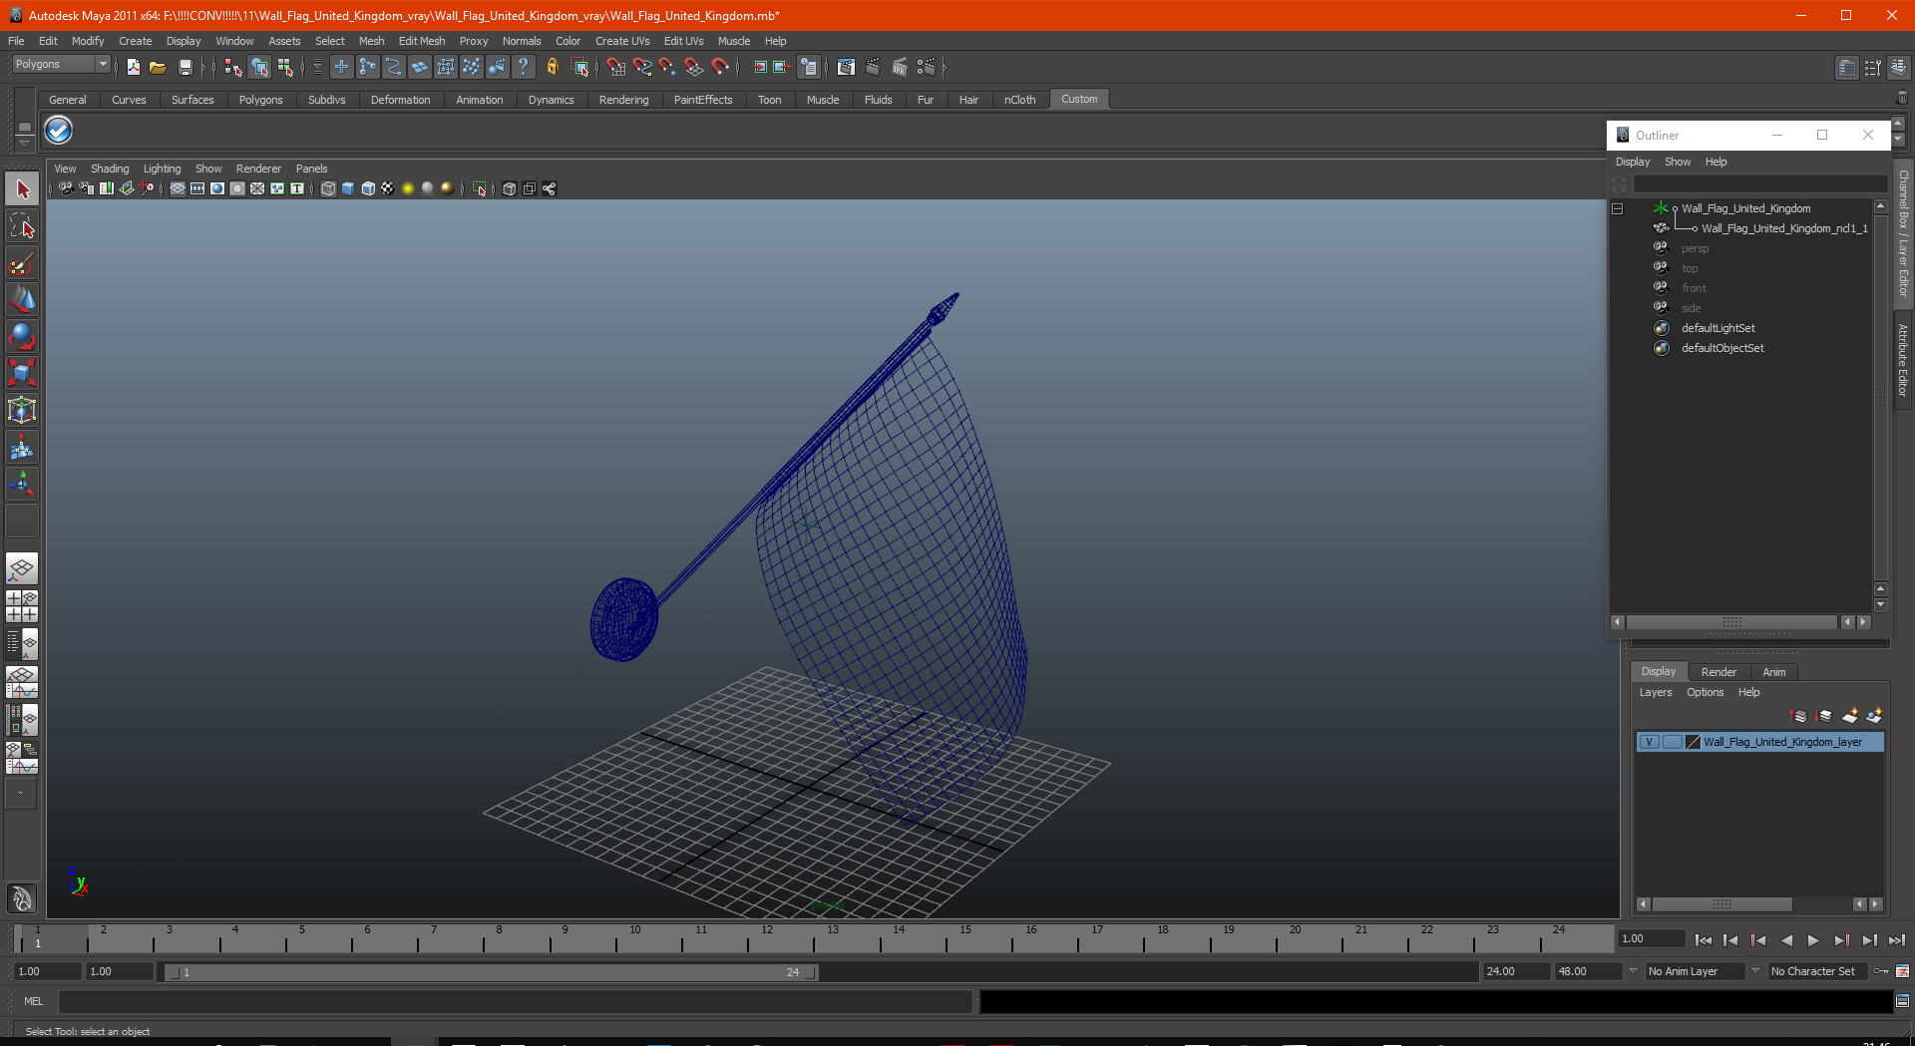Screen dimensions: 1915x1046
Task: Go to start of playback range
Action: click(1704, 940)
